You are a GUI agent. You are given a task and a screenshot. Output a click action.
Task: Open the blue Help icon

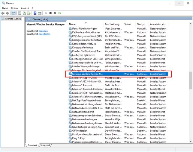(35, 13)
